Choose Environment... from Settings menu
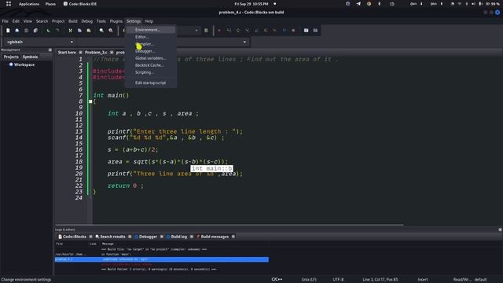The image size is (503, 283). tap(151, 30)
